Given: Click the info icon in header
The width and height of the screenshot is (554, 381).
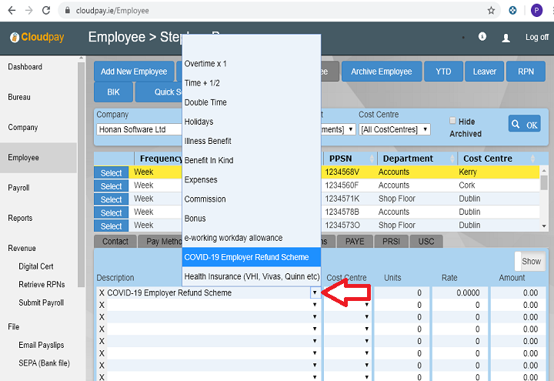Looking at the screenshot, I should [482, 37].
